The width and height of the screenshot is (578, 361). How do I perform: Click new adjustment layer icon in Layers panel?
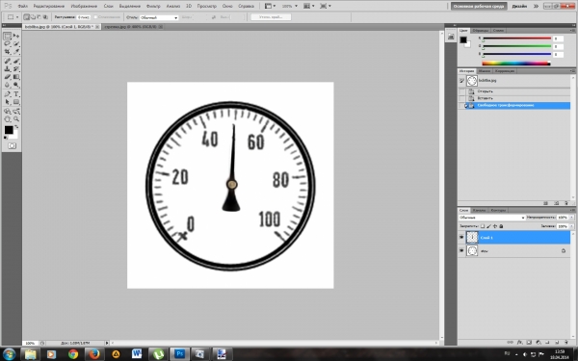tap(539, 342)
